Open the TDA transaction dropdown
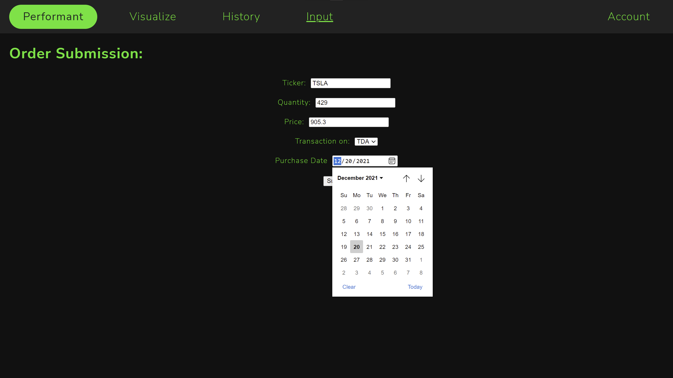 366,141
